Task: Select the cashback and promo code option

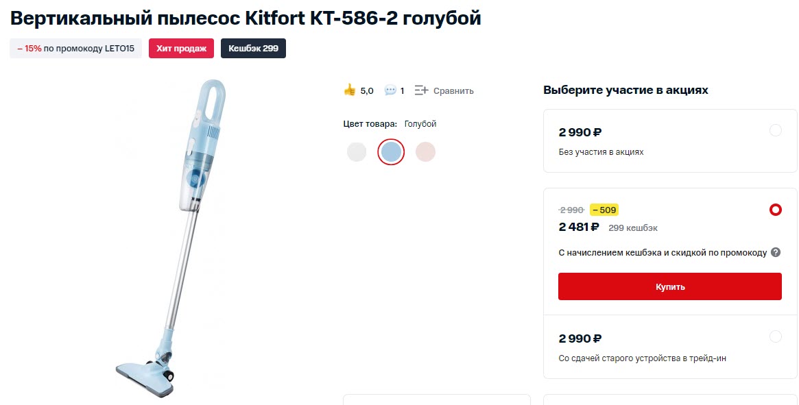Action: point(776,209)
